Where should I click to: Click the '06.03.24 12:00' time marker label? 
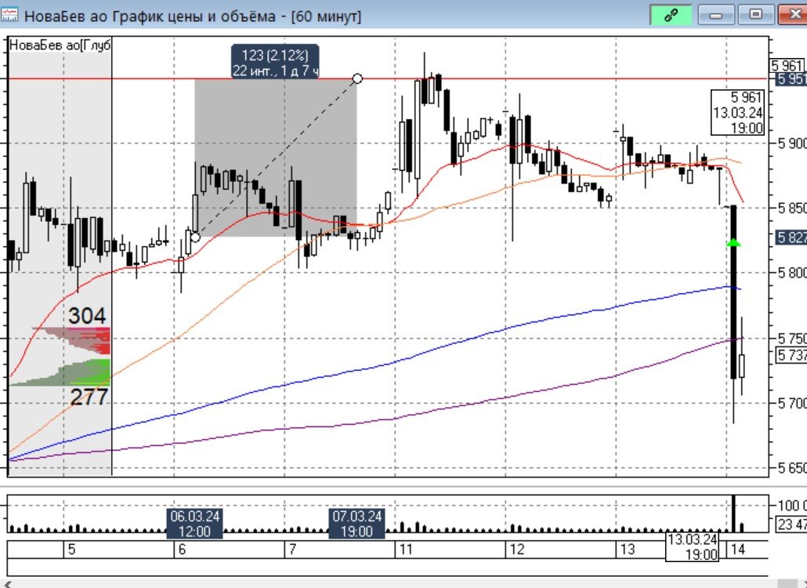[x=194, y=524]
